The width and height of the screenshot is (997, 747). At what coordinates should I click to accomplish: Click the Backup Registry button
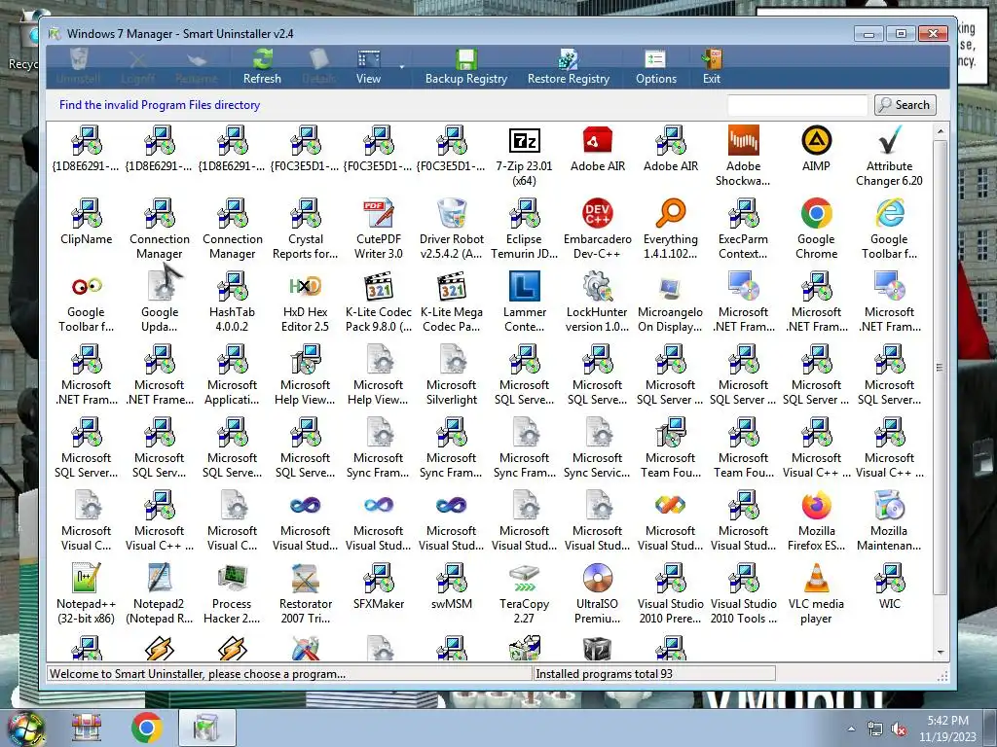[466, 67]
